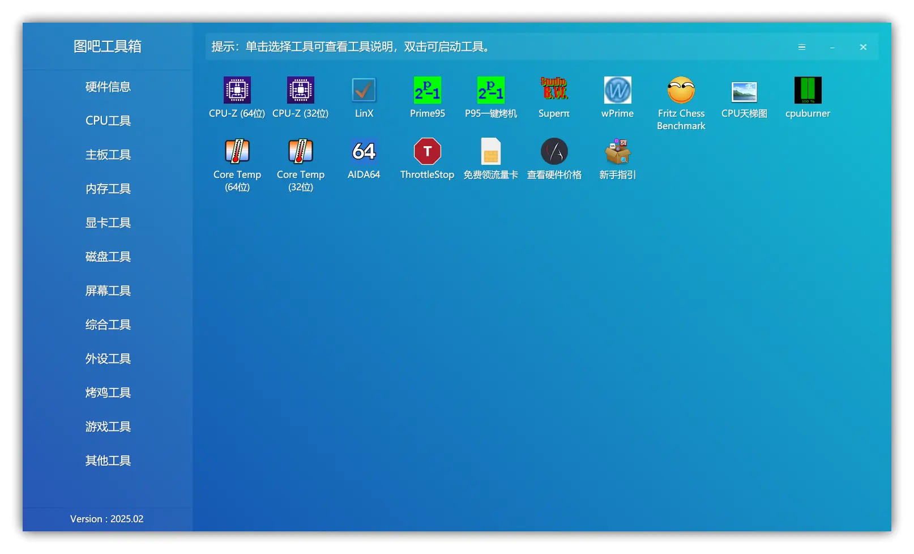Screen dimensions: 914x554
Task: Select the LinX checkmark icon
Action: pos(364,91)
